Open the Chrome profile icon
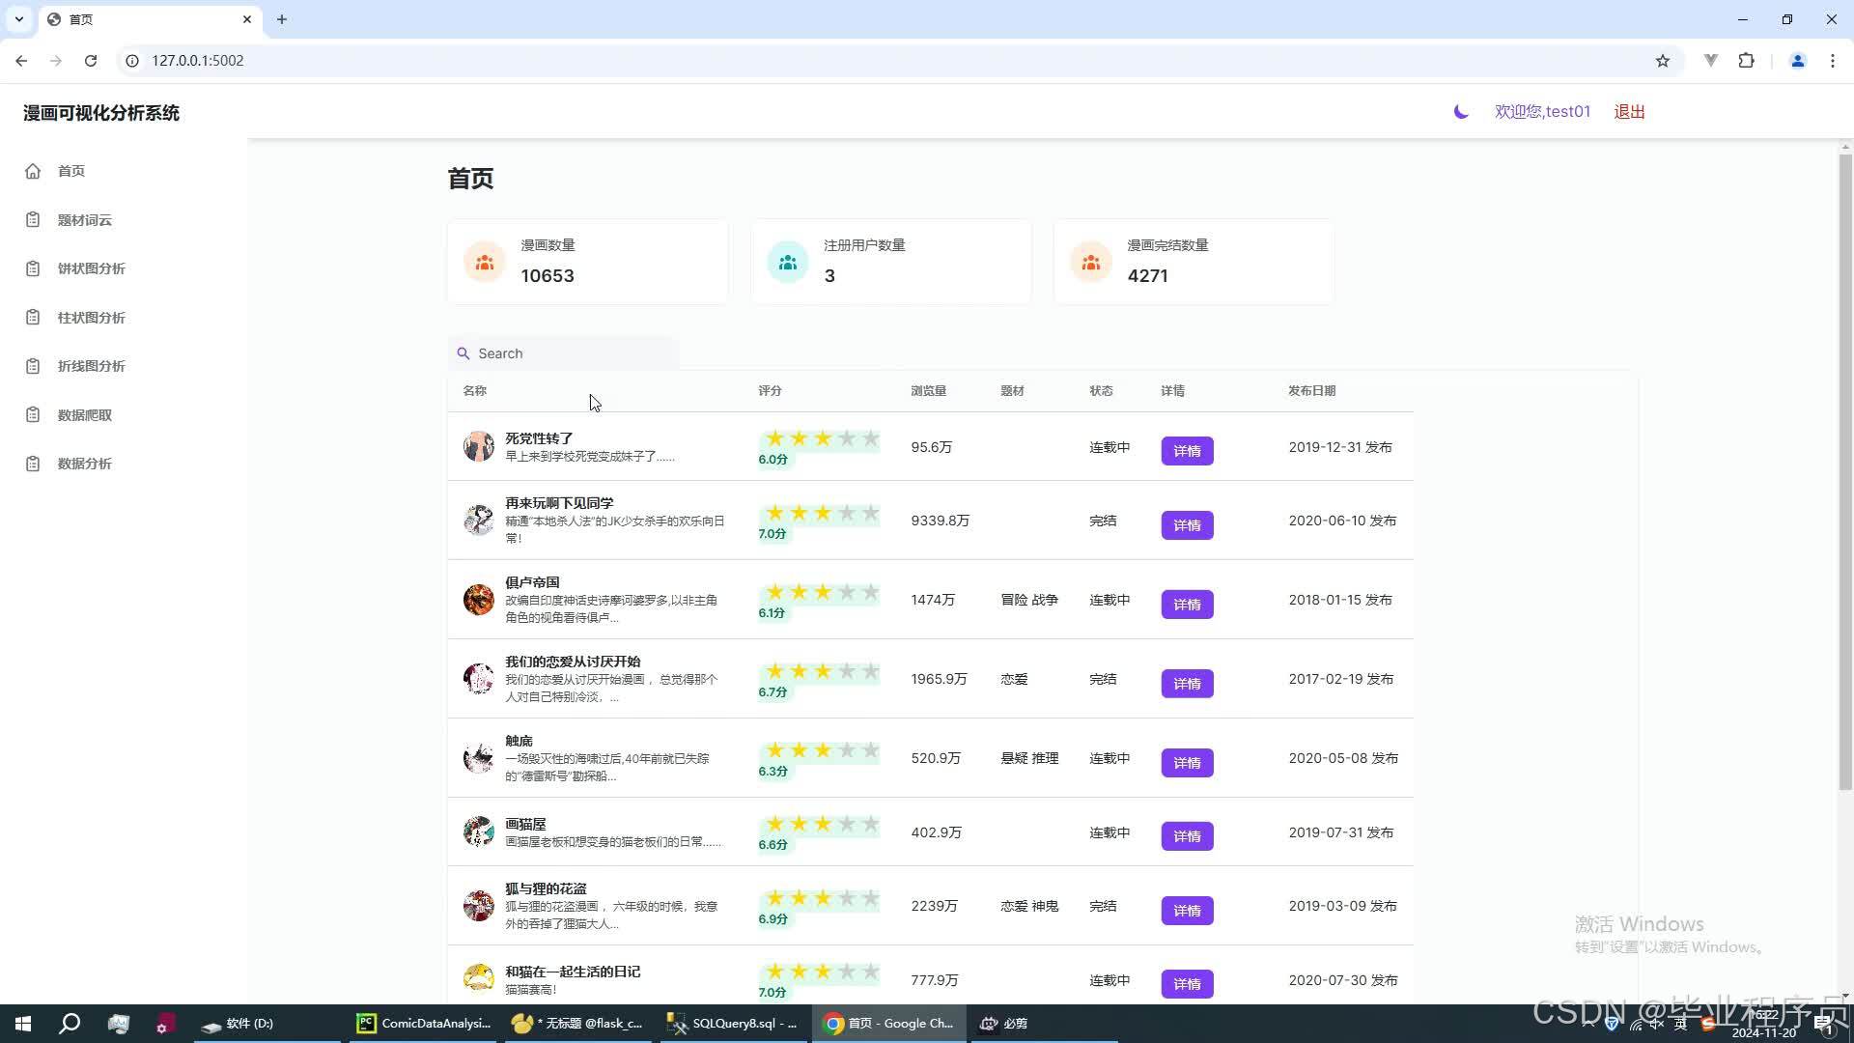The image size is (1854, 1043). (x=1797, y=60)
